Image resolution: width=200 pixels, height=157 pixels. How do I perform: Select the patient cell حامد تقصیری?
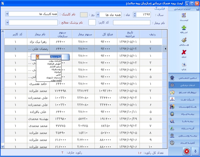pyautogui.click(x=38, y=84)
